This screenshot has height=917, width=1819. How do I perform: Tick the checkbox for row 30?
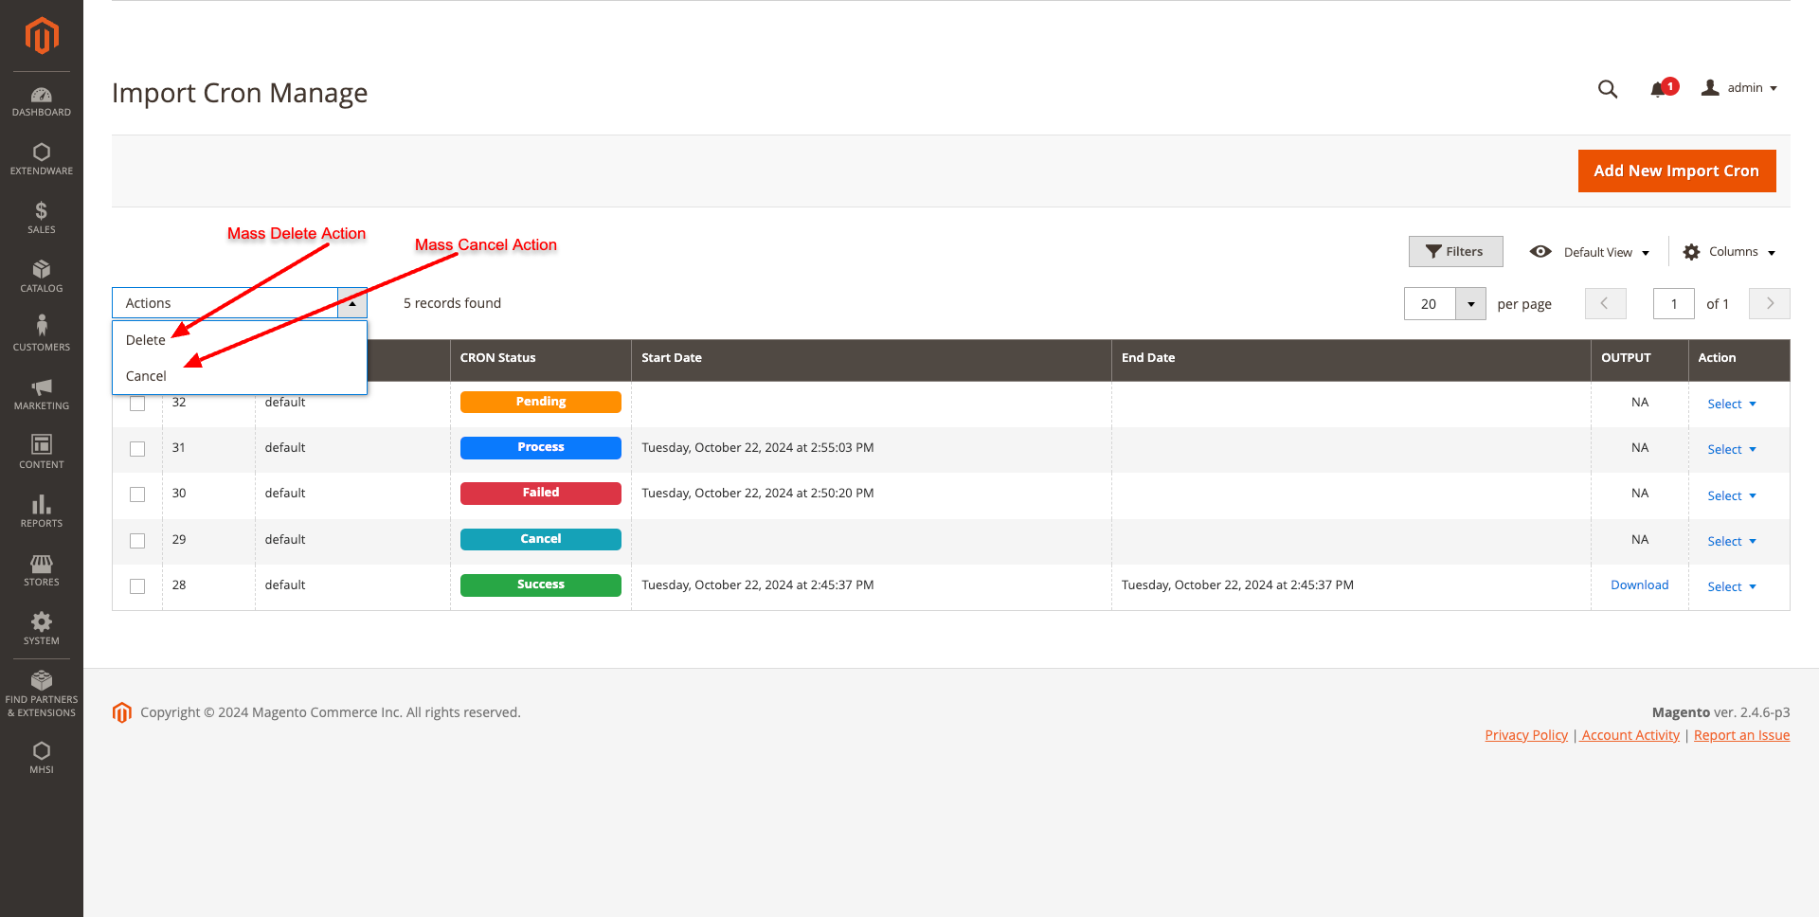[137, 494]
